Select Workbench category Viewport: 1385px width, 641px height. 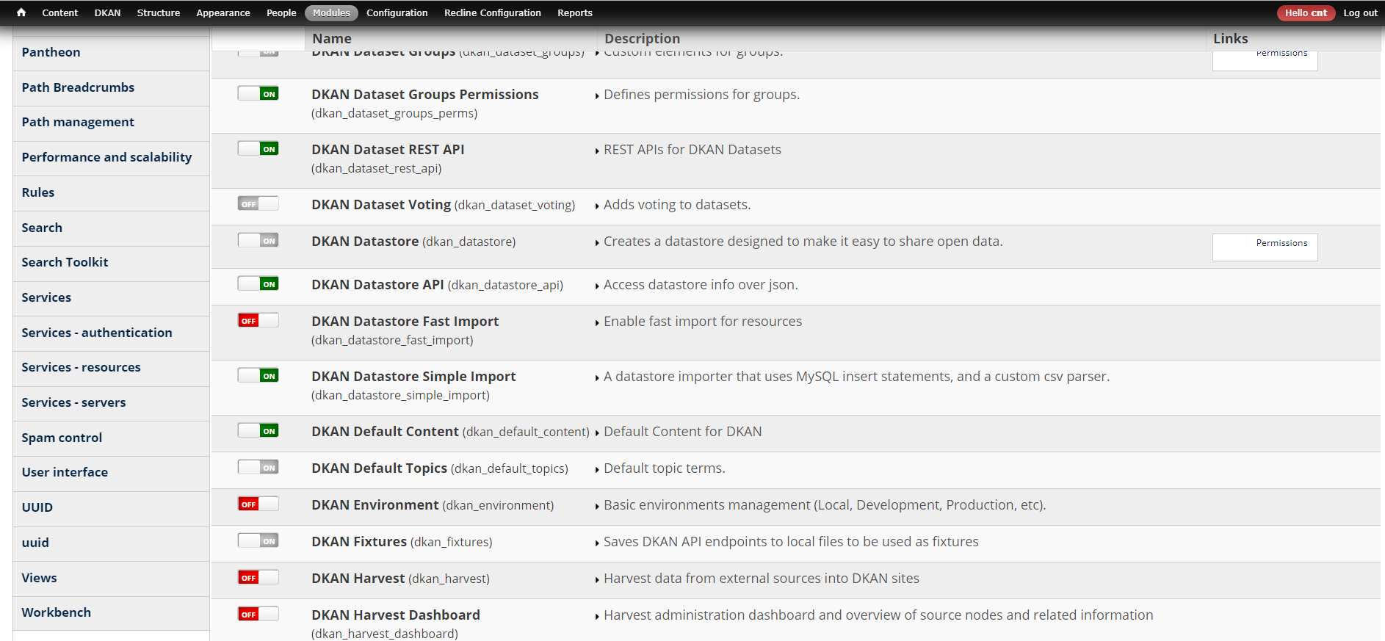[111, 613]
